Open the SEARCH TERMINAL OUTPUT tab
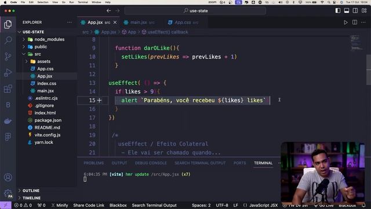This screenshot has height=209, width=371. click(200, 163)
